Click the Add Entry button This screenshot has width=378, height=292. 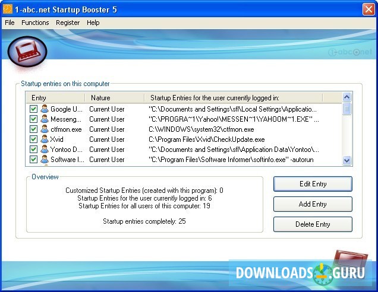coord(313,204)
